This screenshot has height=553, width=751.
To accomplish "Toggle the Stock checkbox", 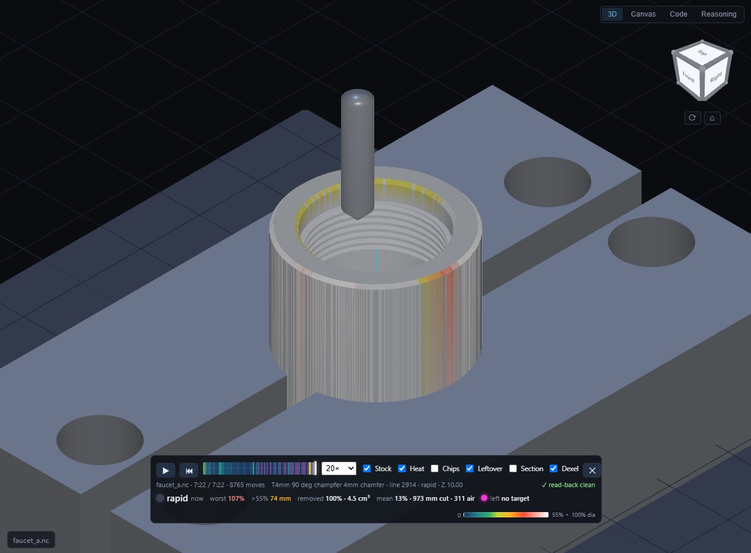I will pyautogui.click(x=367, y=469).
